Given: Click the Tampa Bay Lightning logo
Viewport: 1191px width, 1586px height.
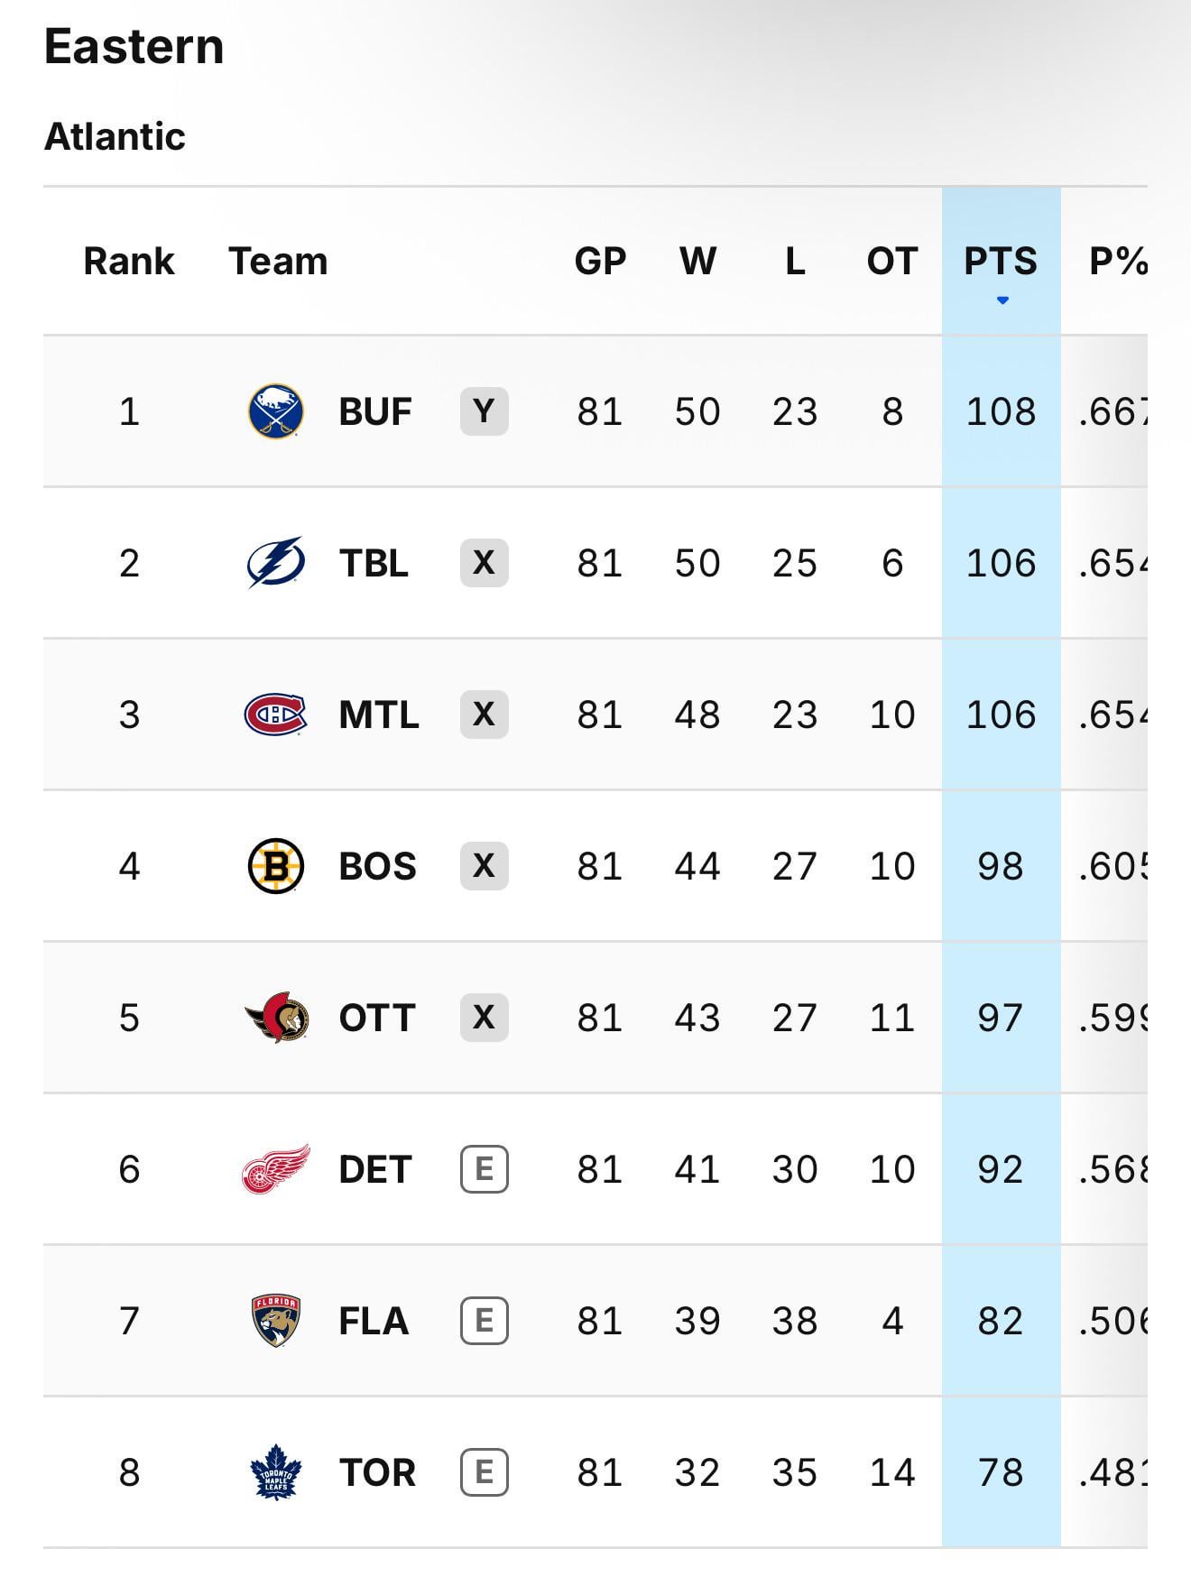Looking at the screenshot, I should 276,563.
